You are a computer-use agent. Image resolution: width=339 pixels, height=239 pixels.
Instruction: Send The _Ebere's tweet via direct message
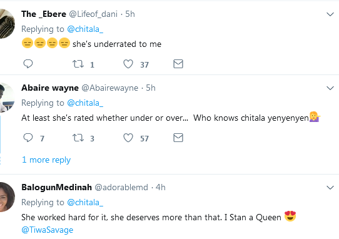178,64
